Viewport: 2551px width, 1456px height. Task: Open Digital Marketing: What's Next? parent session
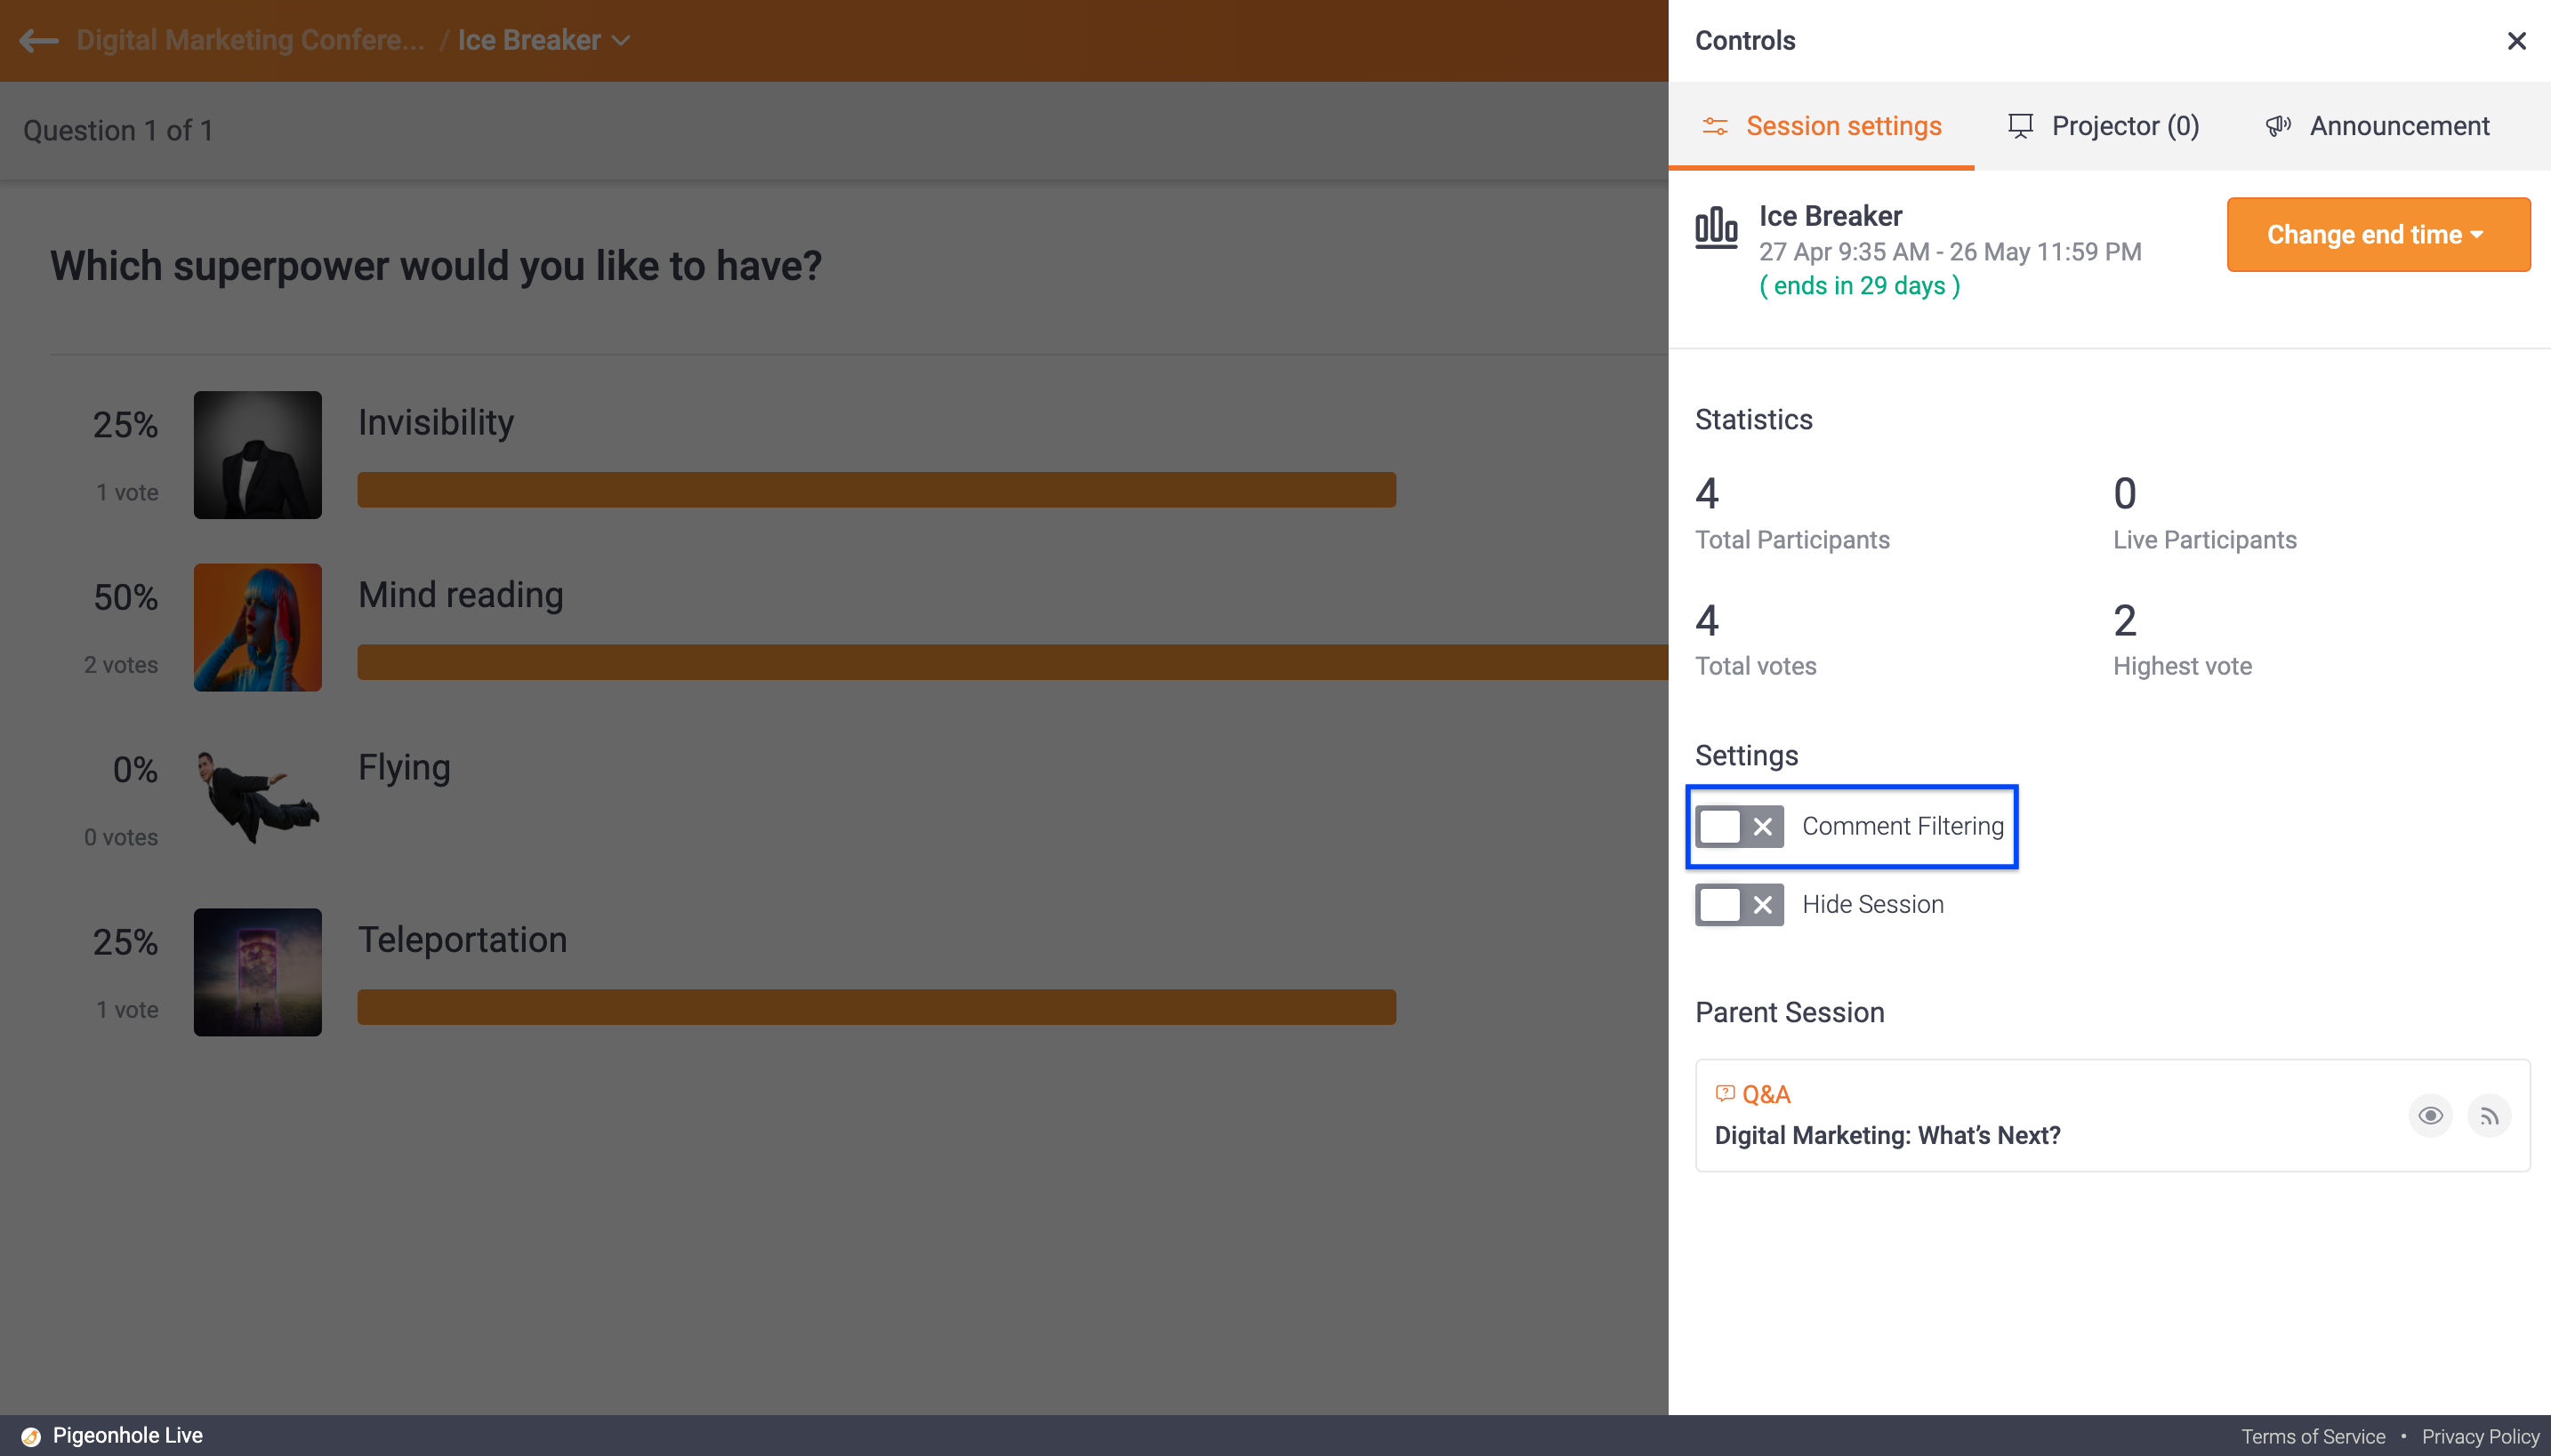(1887, 1135)
